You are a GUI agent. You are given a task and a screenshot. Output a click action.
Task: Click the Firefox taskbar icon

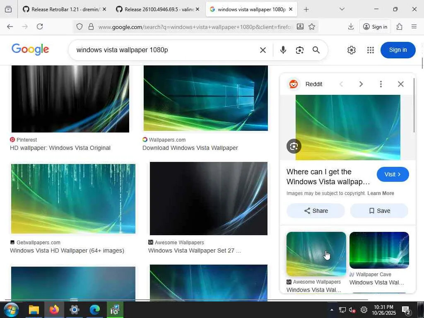click(x=54, y=310)
